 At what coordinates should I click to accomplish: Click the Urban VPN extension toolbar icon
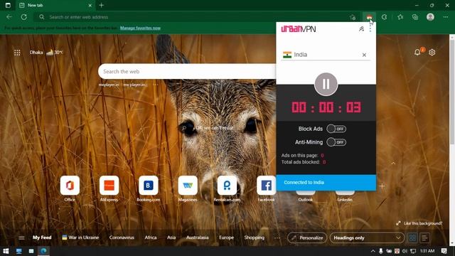(x=369, y=17)
